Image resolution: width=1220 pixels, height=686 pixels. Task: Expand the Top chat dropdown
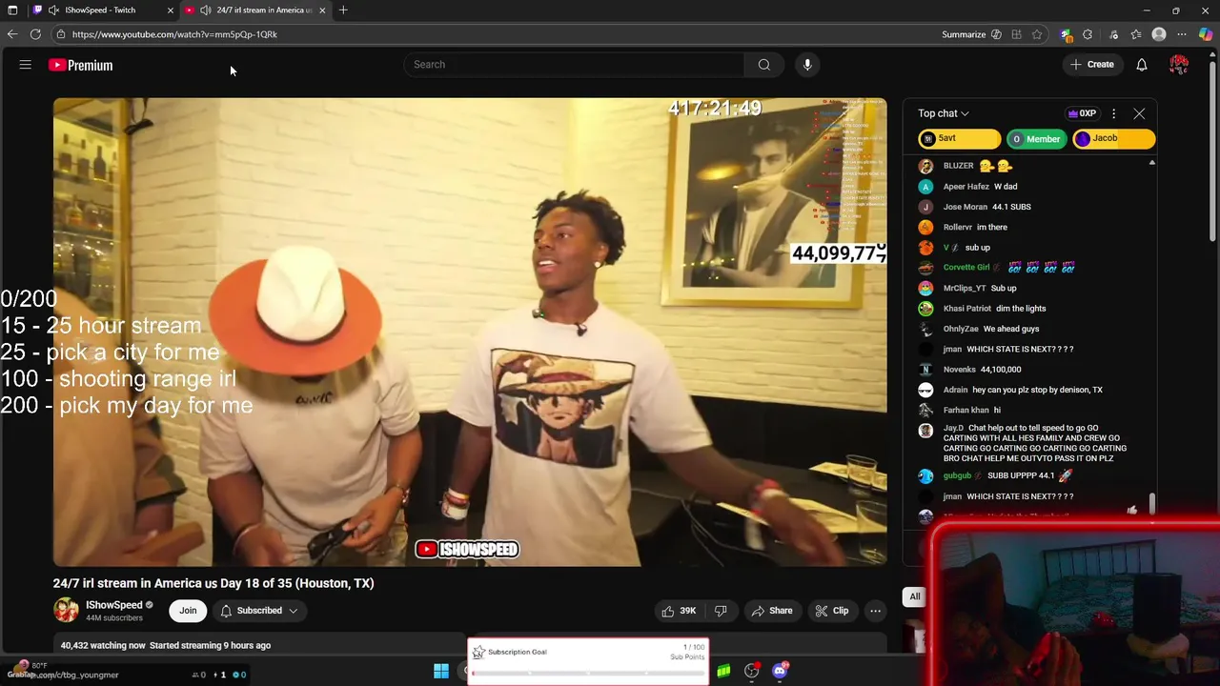point(944,113)
